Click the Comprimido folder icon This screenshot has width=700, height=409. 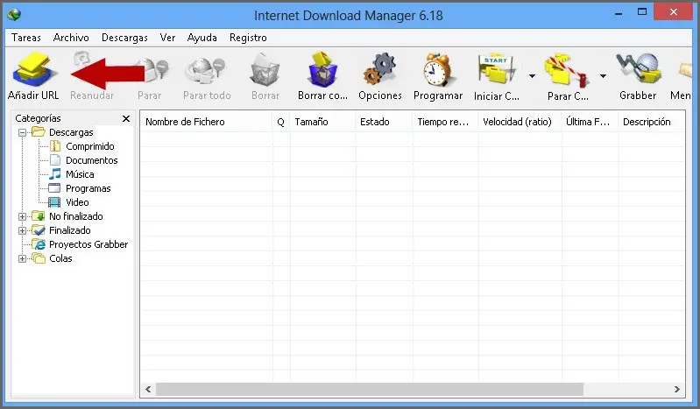[x=55, y=146]
